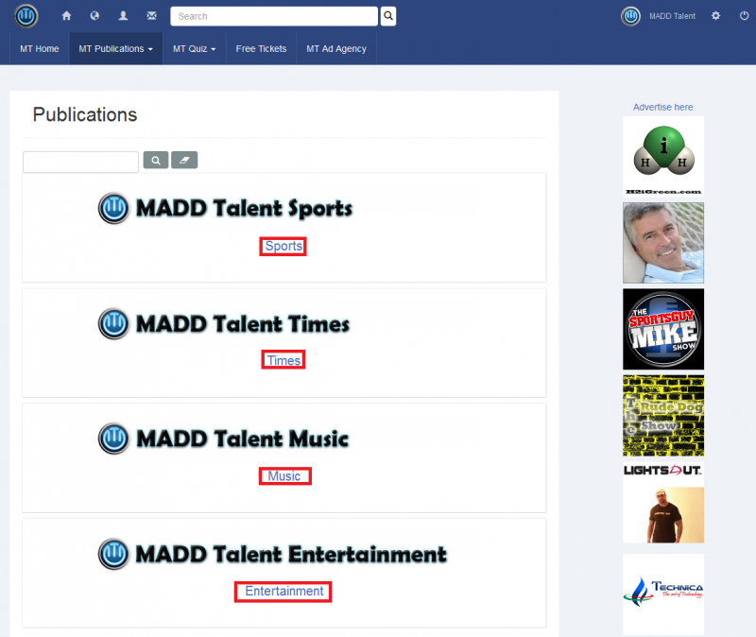Open the H2iGreen.com ad thumbnail
Image resolution: width=756 pixels, height=637 pixels.
pyautogui.click(x=663, y=157)
